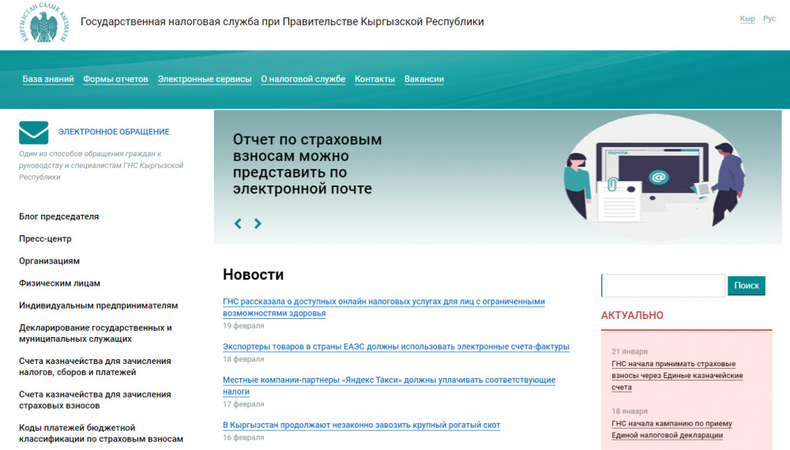Click the АКТУАЛЬНО heading
The height and width of the screenshot is (450, 790).
pyautogui.click(x=632, y=315)
